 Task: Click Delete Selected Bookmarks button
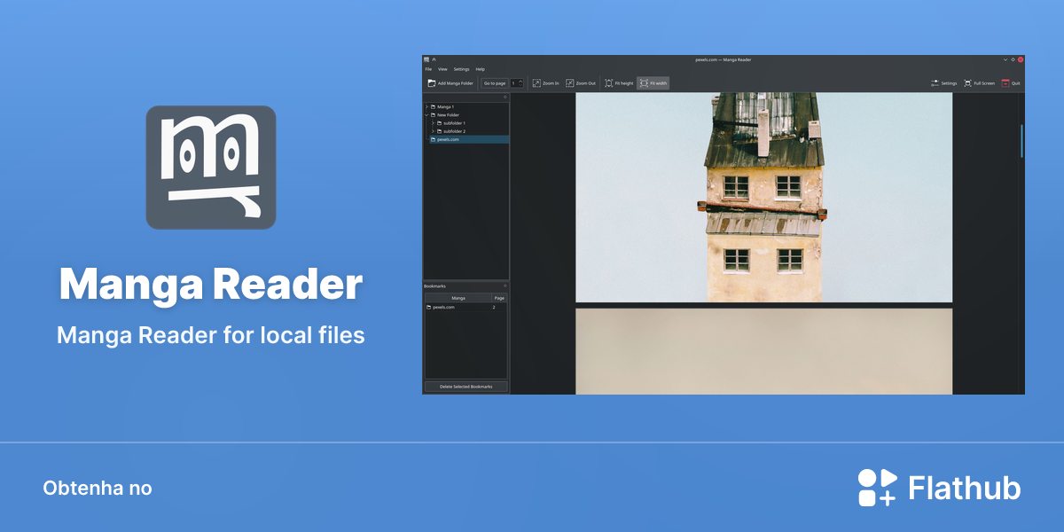(466, 387)
